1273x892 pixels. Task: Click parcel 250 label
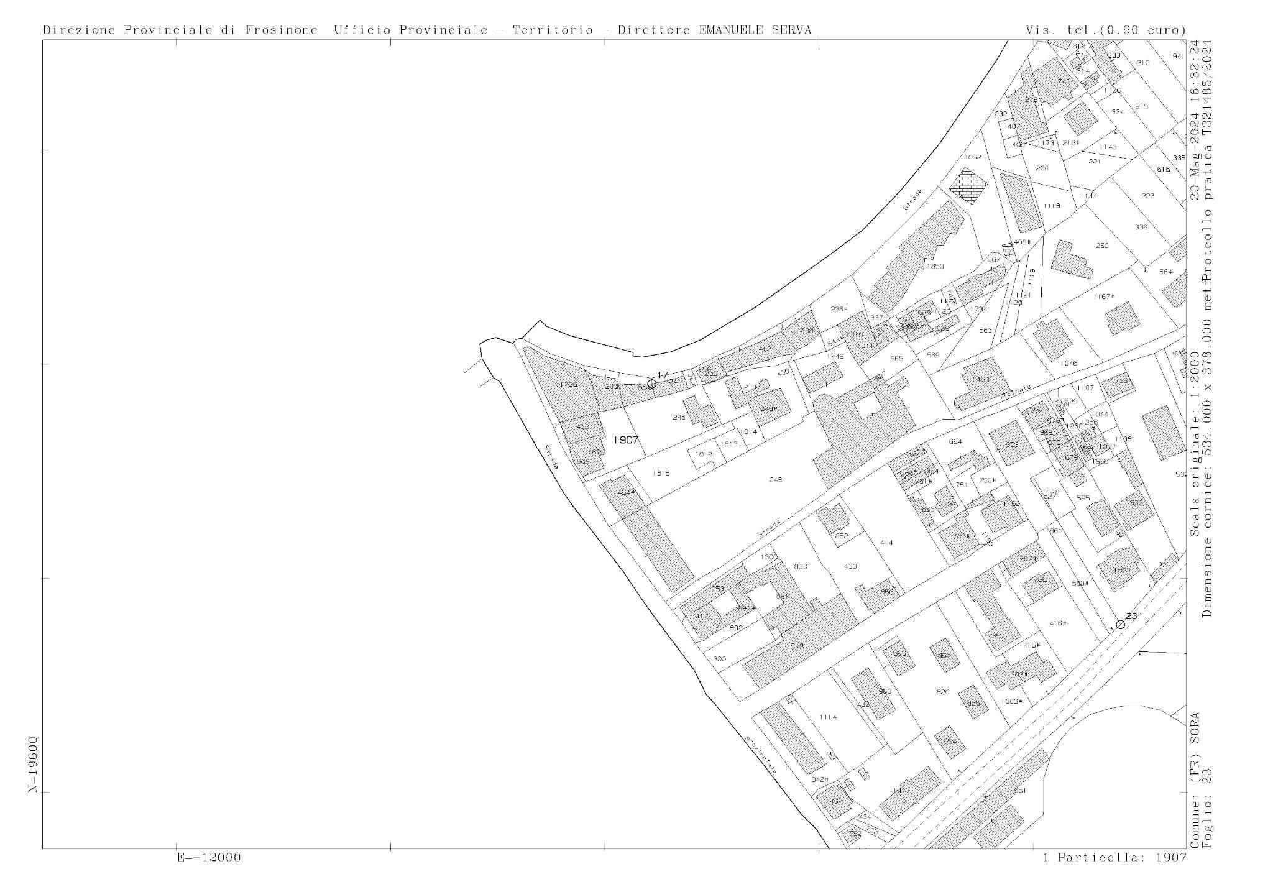(x=1102, y=246)
